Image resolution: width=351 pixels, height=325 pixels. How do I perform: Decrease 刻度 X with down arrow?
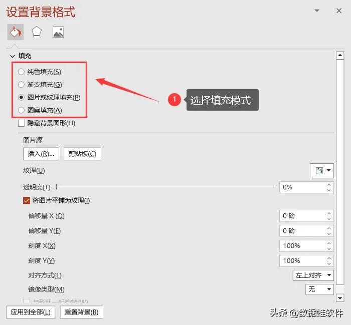(x=329, y=248)
